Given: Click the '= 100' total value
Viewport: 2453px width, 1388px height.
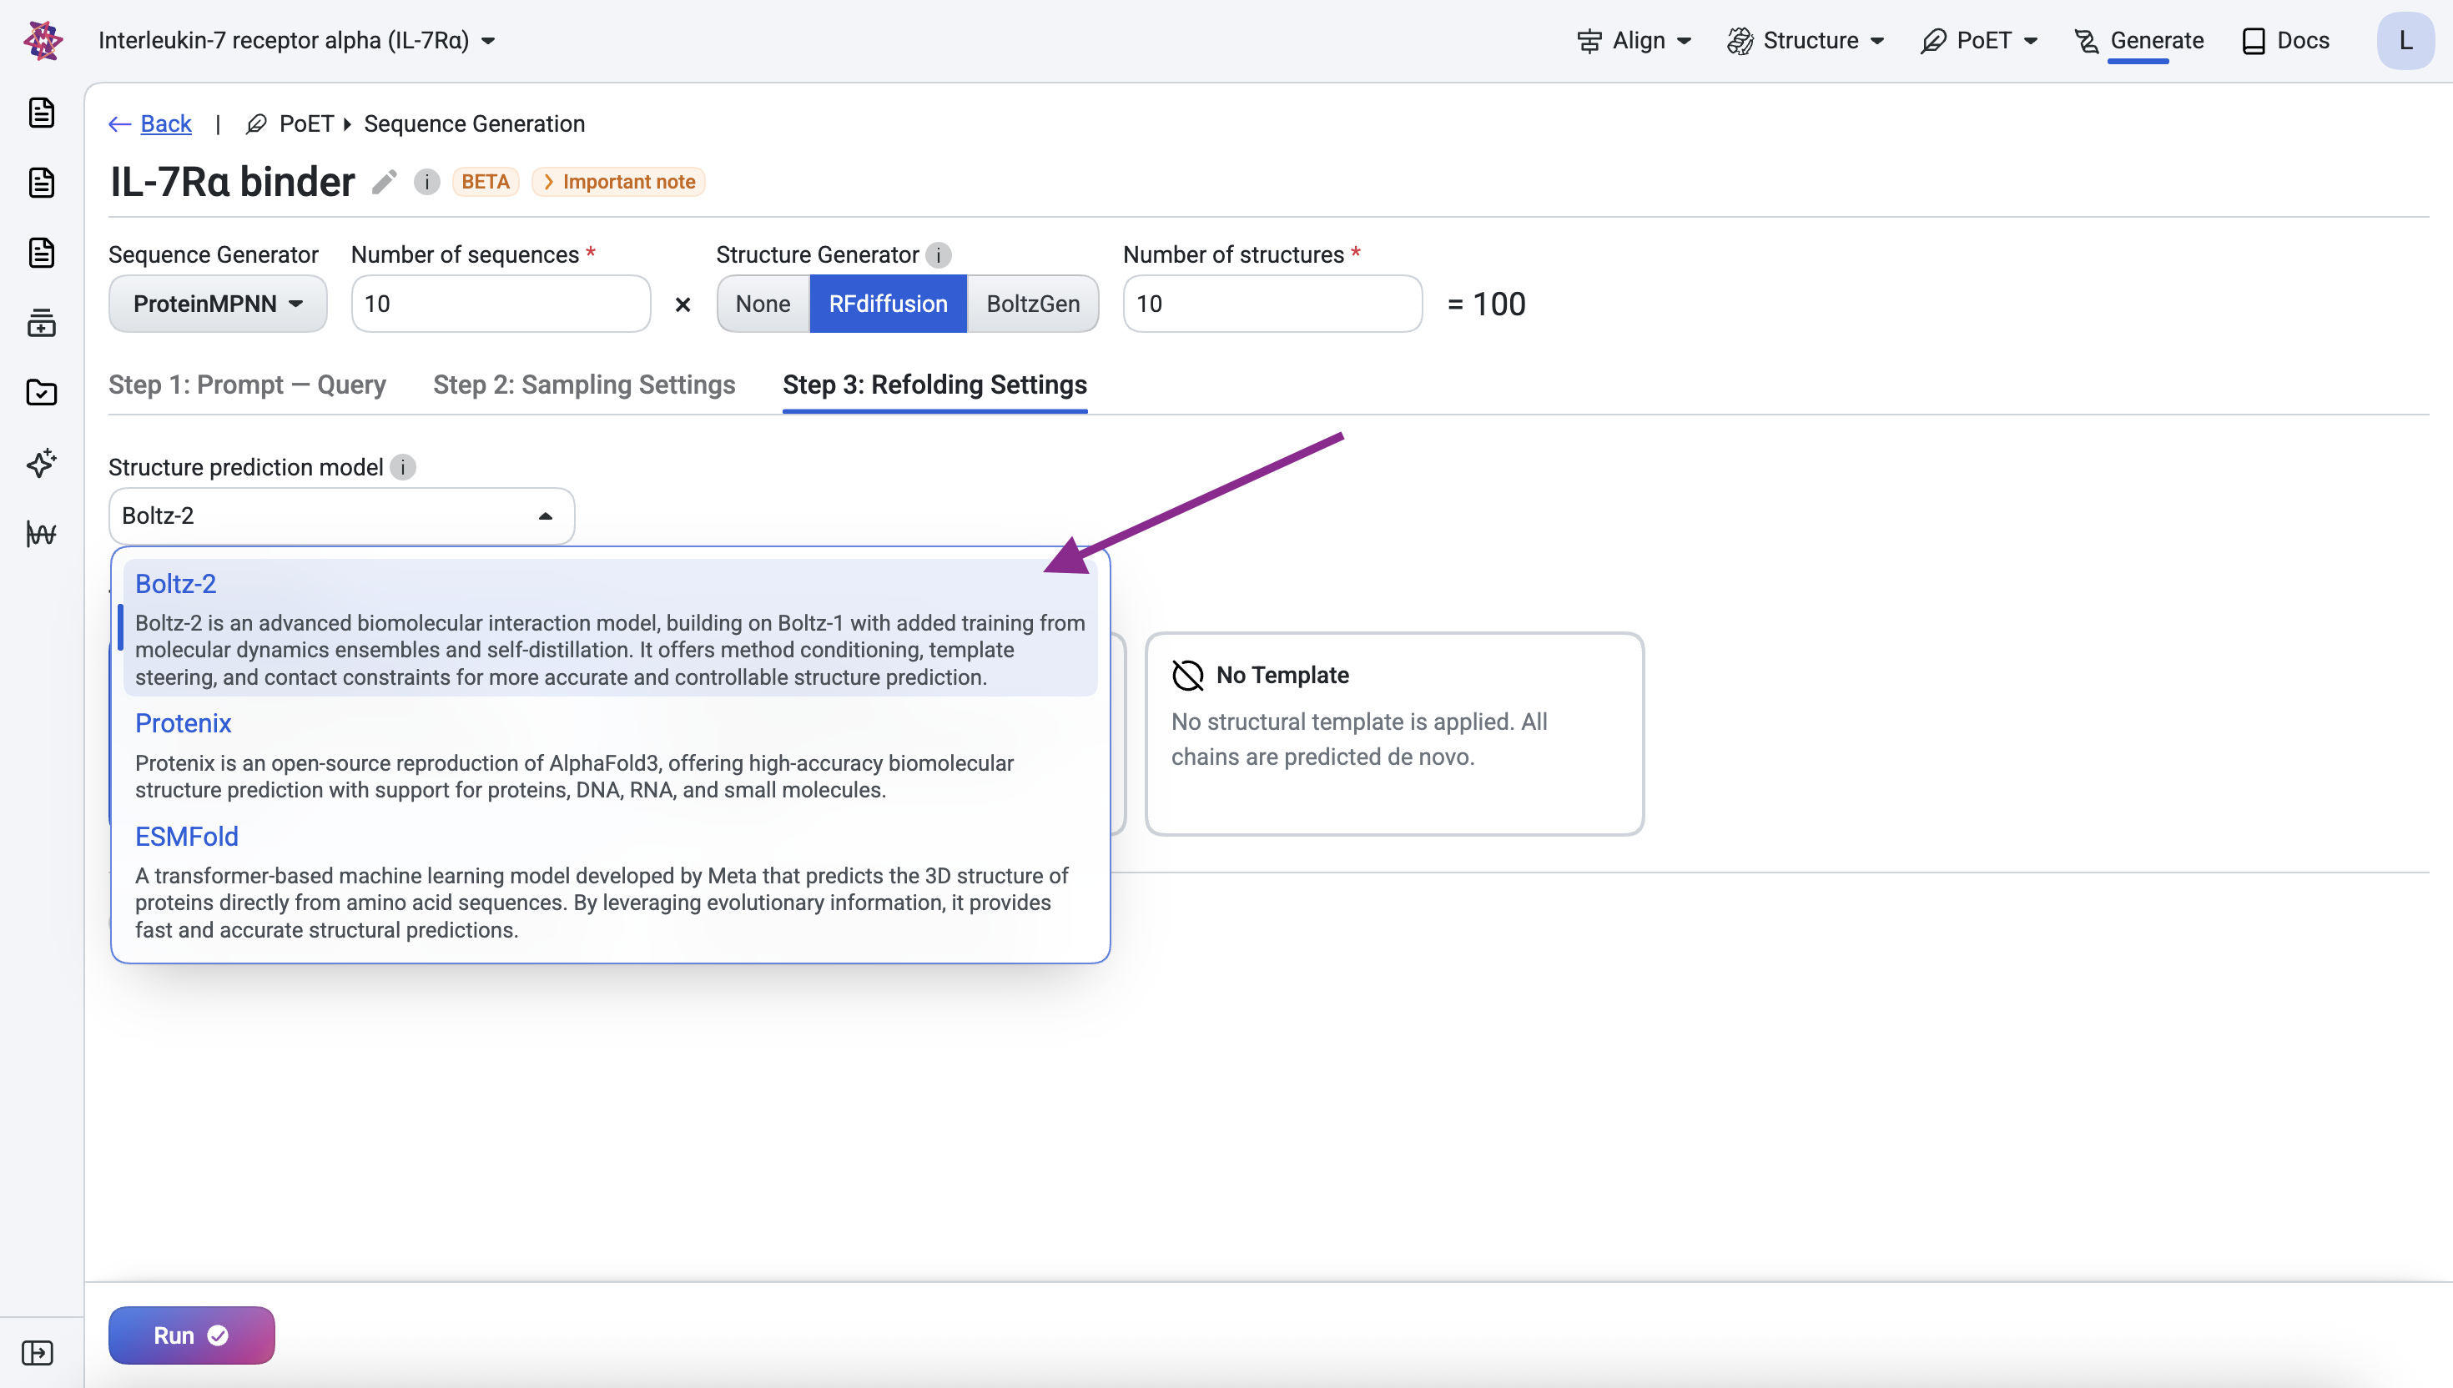Looking at the screenshot, I should (1486, 304).
